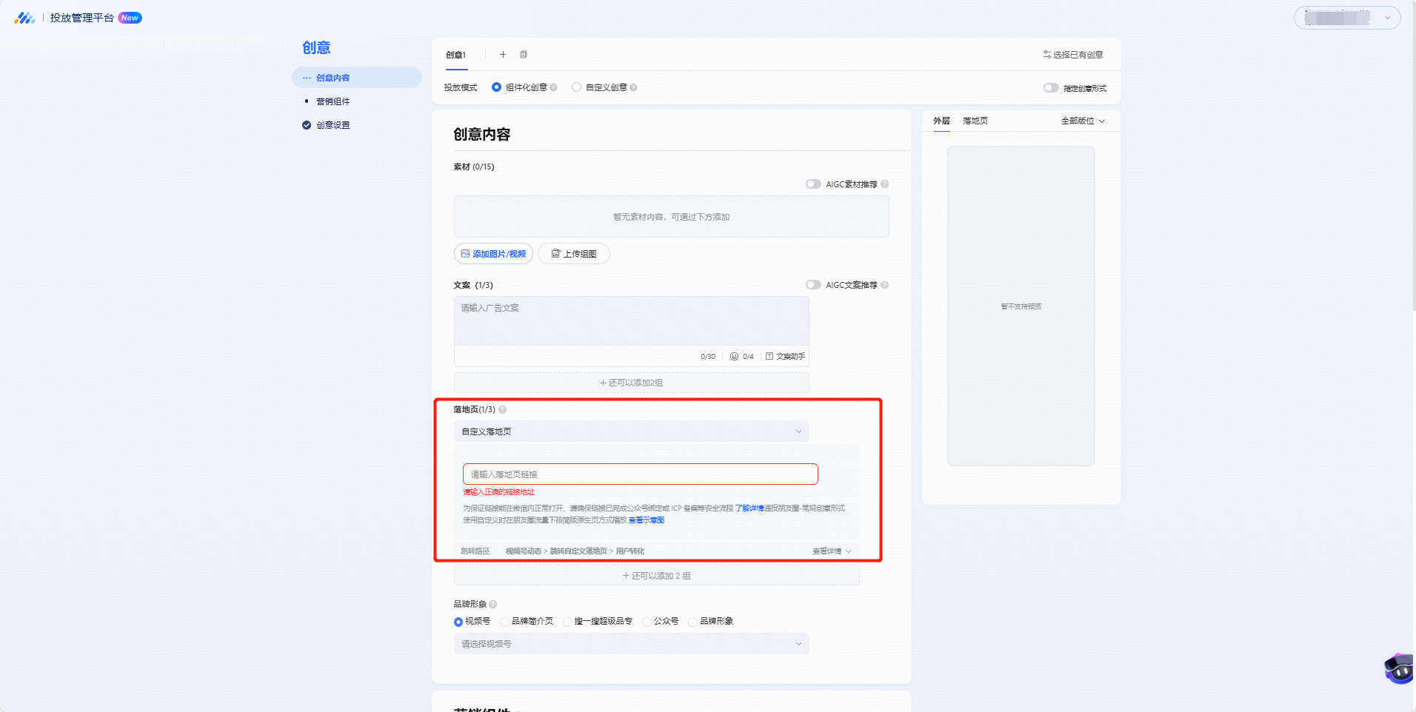Add a new creative with the plus icon

pos(503,55)
